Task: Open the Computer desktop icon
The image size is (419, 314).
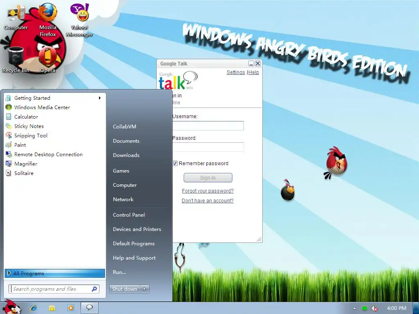Action: click(x=16, y=17)
